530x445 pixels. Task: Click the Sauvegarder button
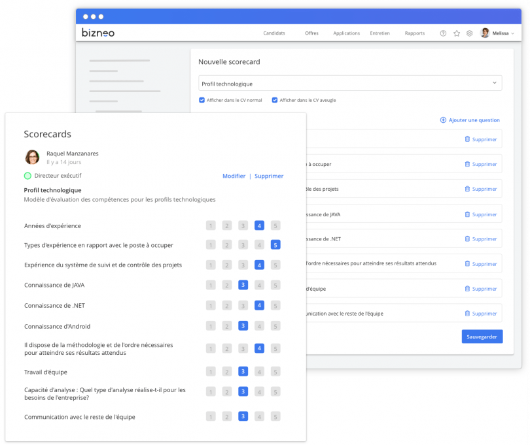point(482,336)
